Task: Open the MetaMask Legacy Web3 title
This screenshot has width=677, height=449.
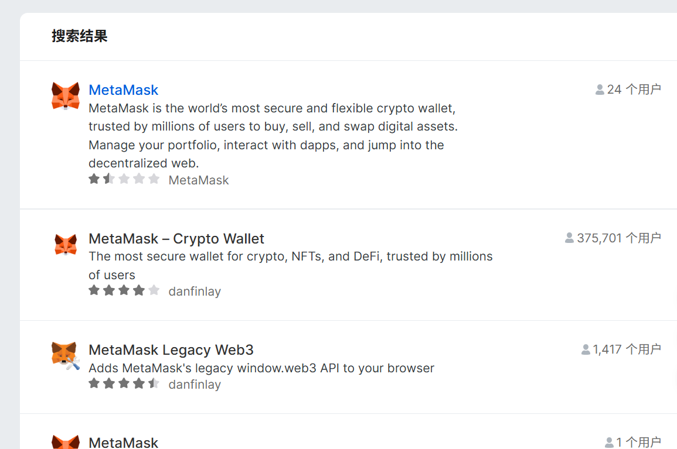Action: 171,350
